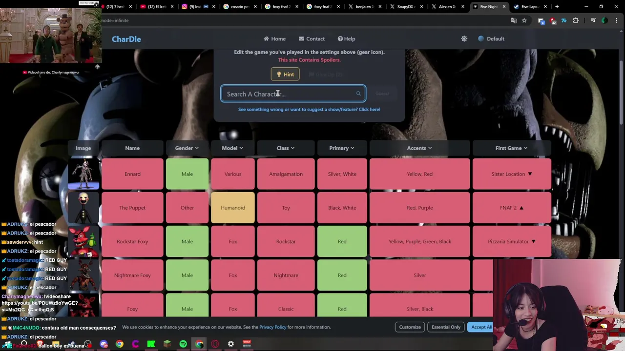Image resolution: width=625 pixels, height=351 pixels.
Task: Click the CharDle logo
Action: [x=126, y=39]
